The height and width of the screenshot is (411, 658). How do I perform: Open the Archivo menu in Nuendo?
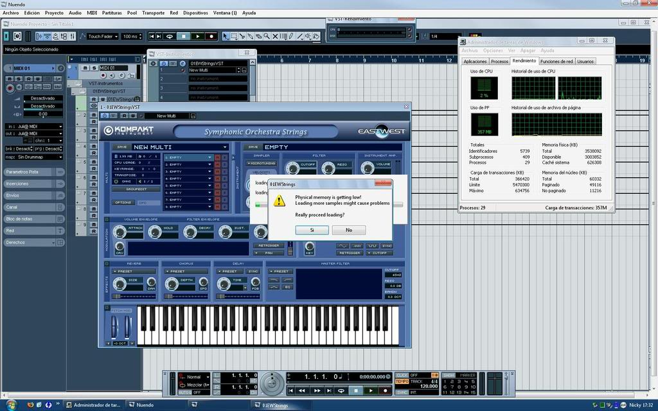click(10, 13)
